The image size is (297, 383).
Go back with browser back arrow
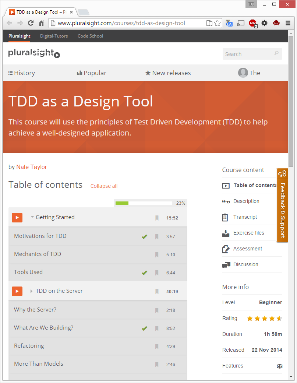pos(9,23)
